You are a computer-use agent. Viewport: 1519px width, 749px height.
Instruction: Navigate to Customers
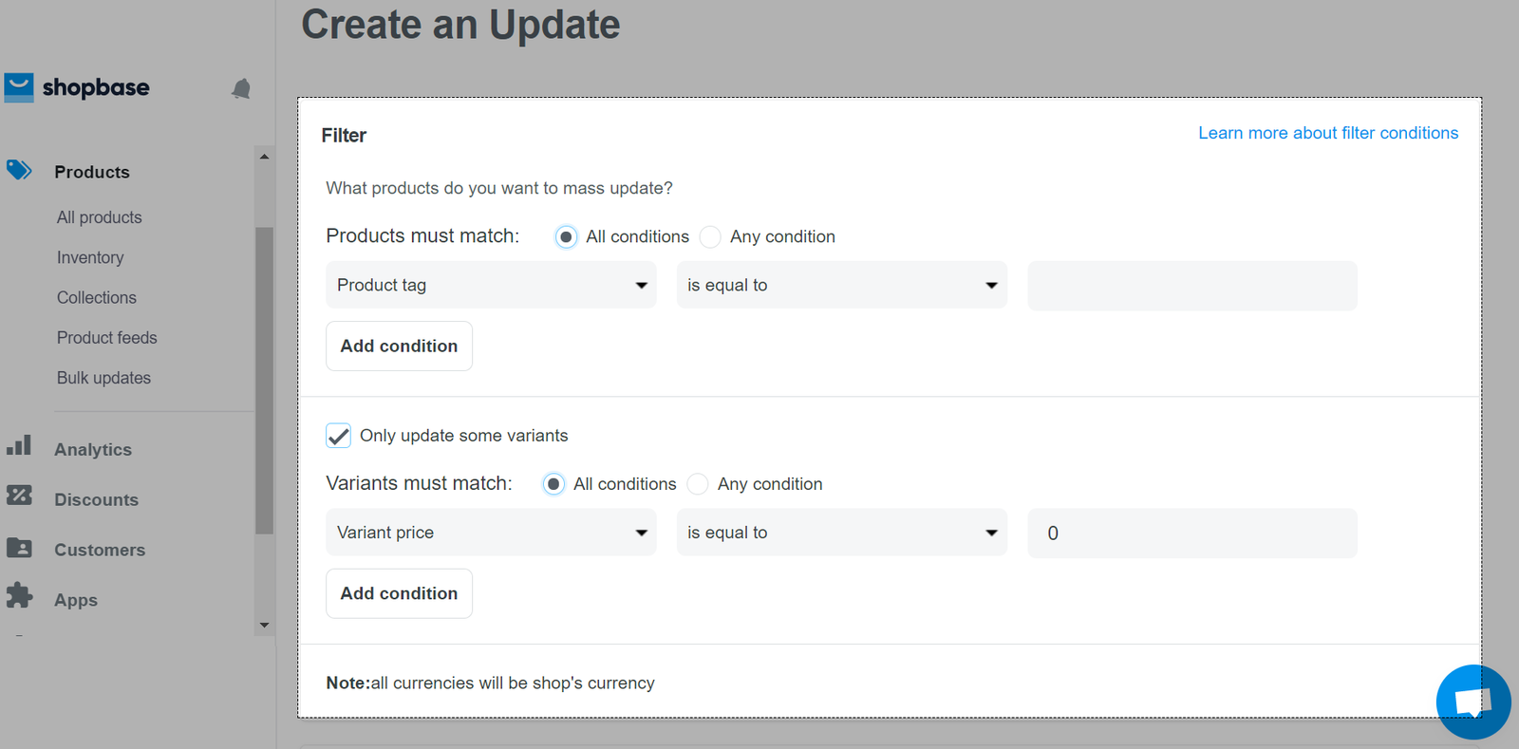pyautogui.click(x=100, y=550)
